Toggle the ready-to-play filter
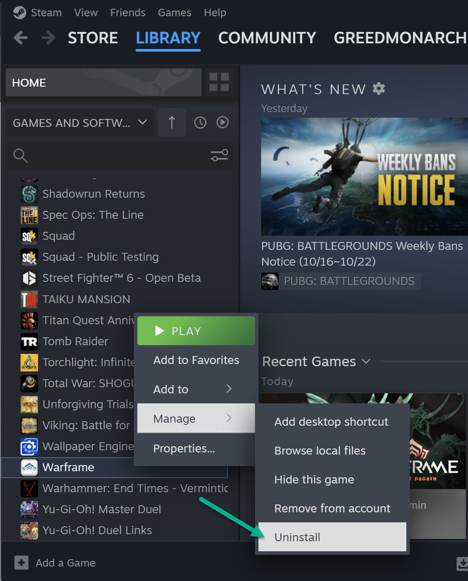Viewport: 468px width, 581px height. pos(223,122)
